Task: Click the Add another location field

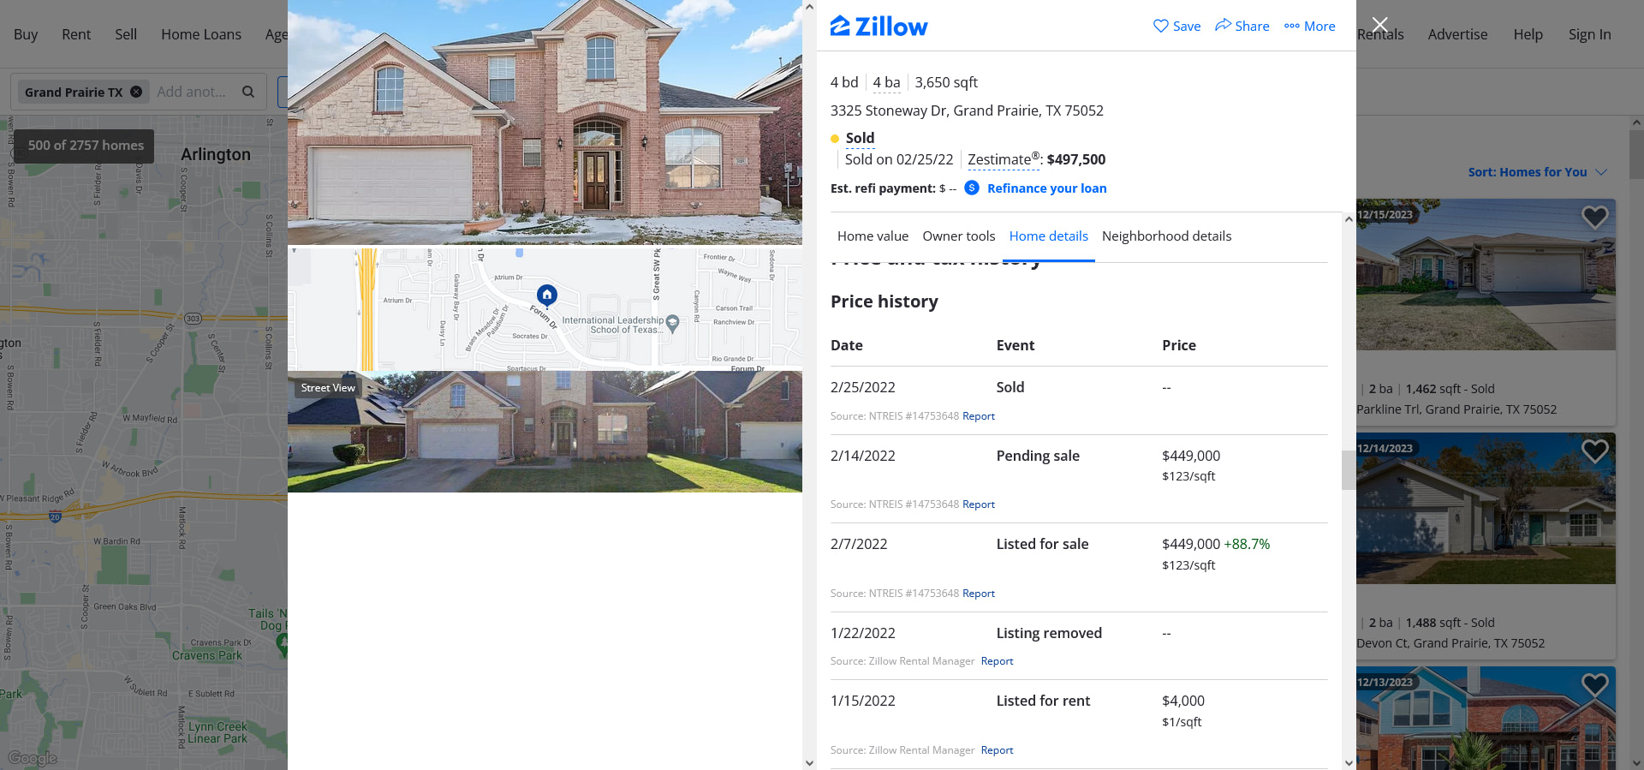Action: [x=192, y=92]
